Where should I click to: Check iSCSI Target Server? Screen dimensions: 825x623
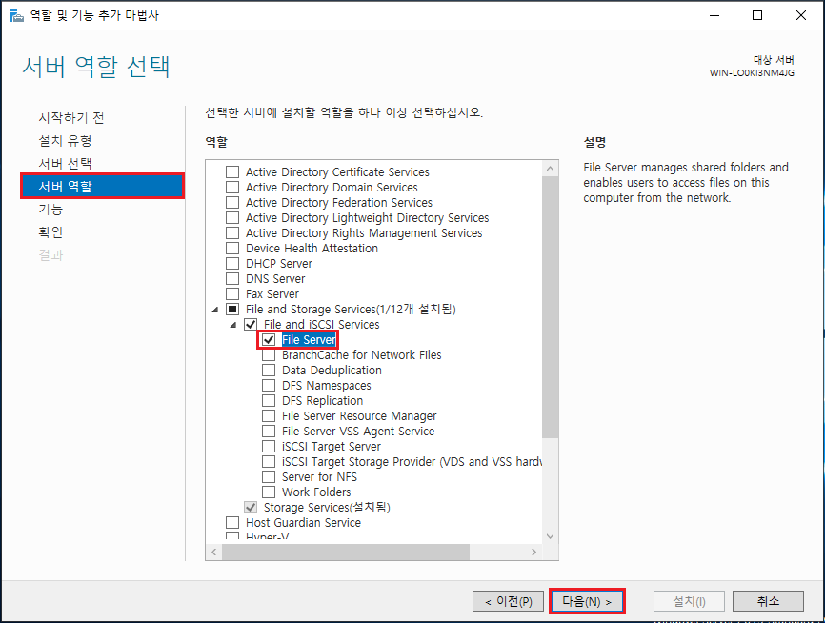(x=269, y=446)
